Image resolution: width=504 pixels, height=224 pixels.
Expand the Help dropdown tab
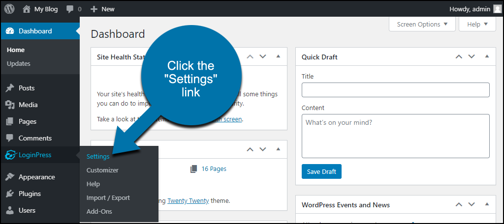[477, 25]
